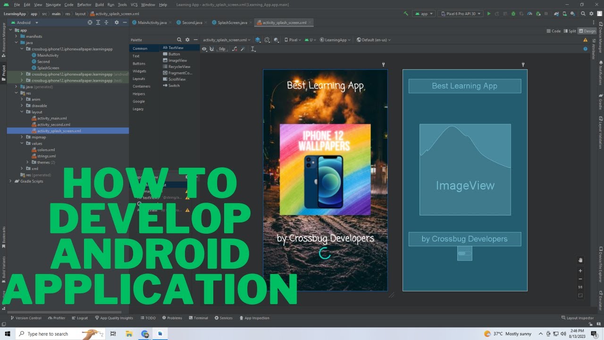Expand the manifests folder
The height and width of the screenshot is (340, 604).
[x=17, y=36]
